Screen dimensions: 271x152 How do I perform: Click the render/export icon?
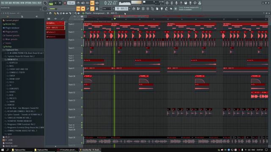click(190, 3)
